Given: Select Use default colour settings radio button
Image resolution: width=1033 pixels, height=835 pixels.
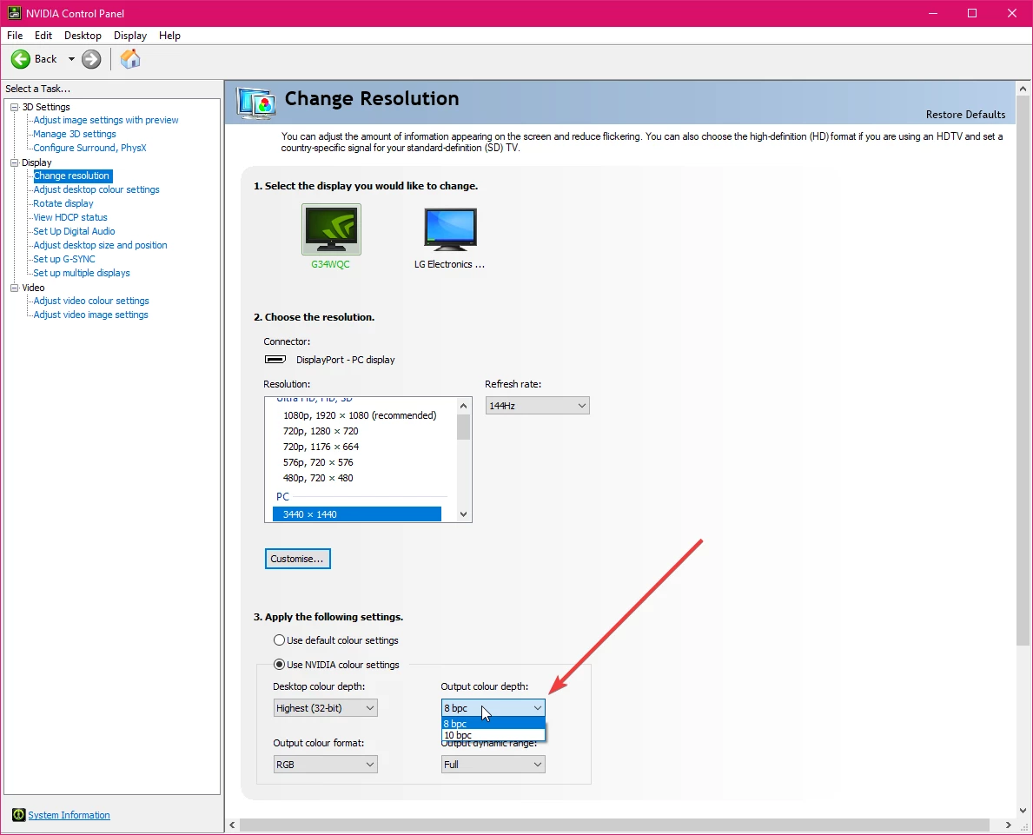Looking at the screenshot, I should [280, 640].
